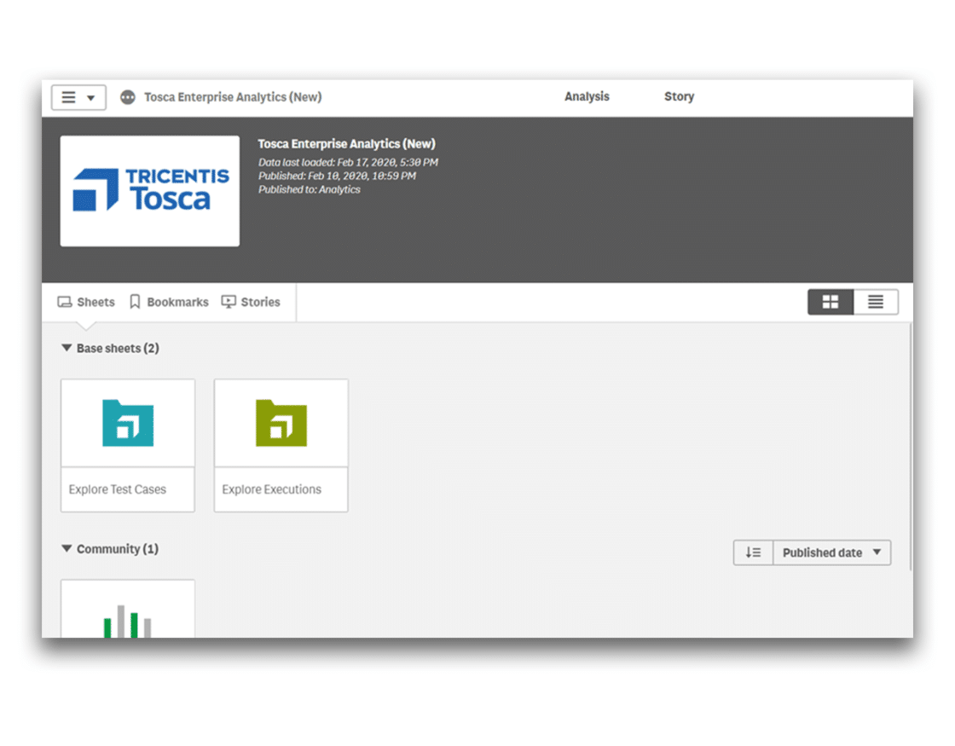Viewport: 955px width, 746px height.
Task: Click the app info dots icon beside the title
Action: click(x=127, y=97)
